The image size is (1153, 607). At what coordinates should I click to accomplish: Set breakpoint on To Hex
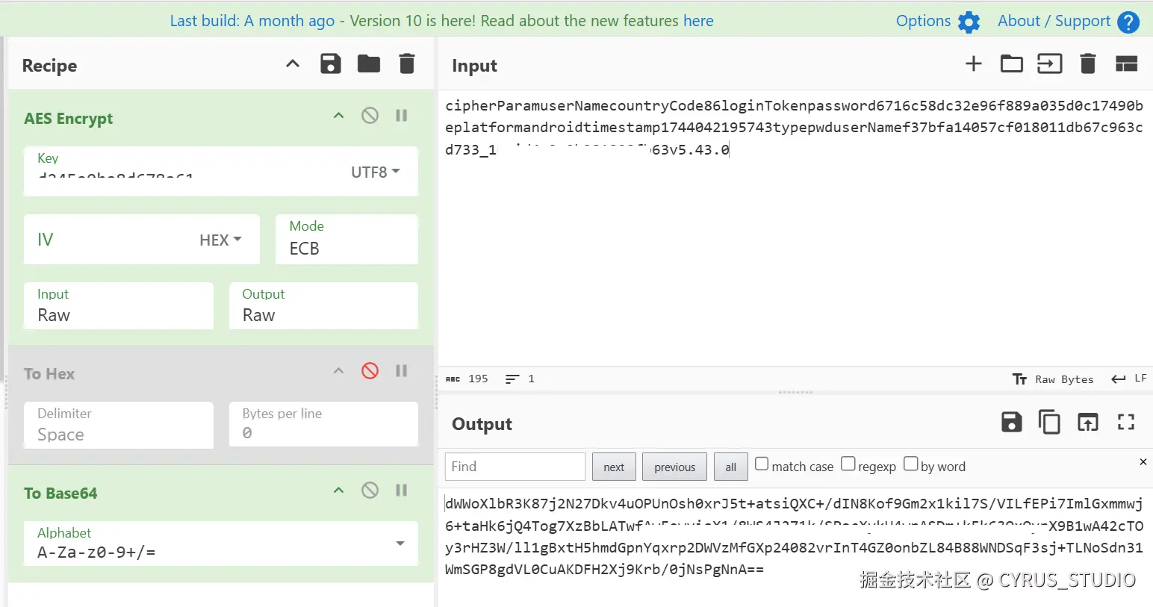tap(402, 371)
